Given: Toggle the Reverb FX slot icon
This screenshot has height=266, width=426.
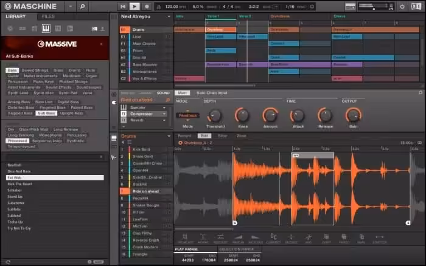Looking at the screenshot, I should 124,120.
